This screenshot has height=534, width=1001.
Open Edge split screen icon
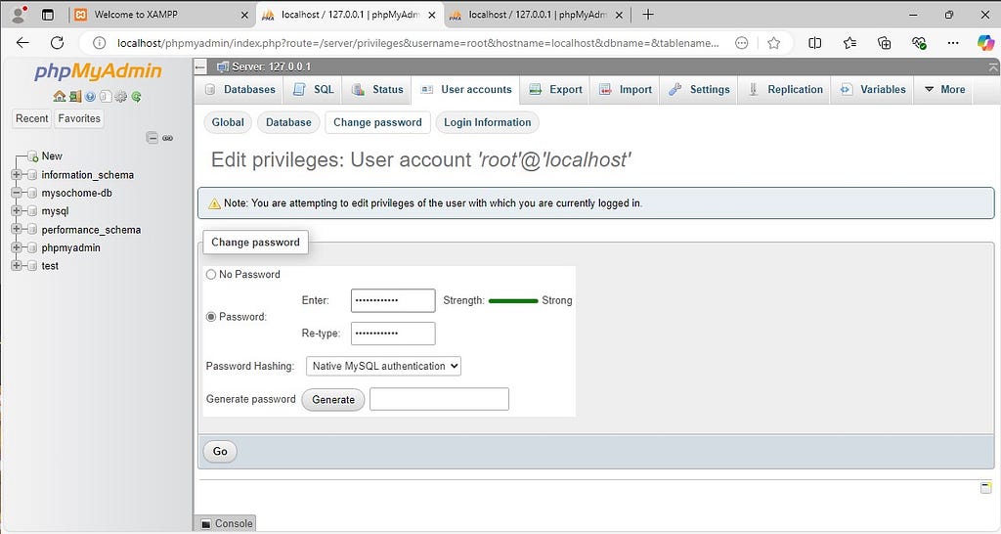click(814, 43)
